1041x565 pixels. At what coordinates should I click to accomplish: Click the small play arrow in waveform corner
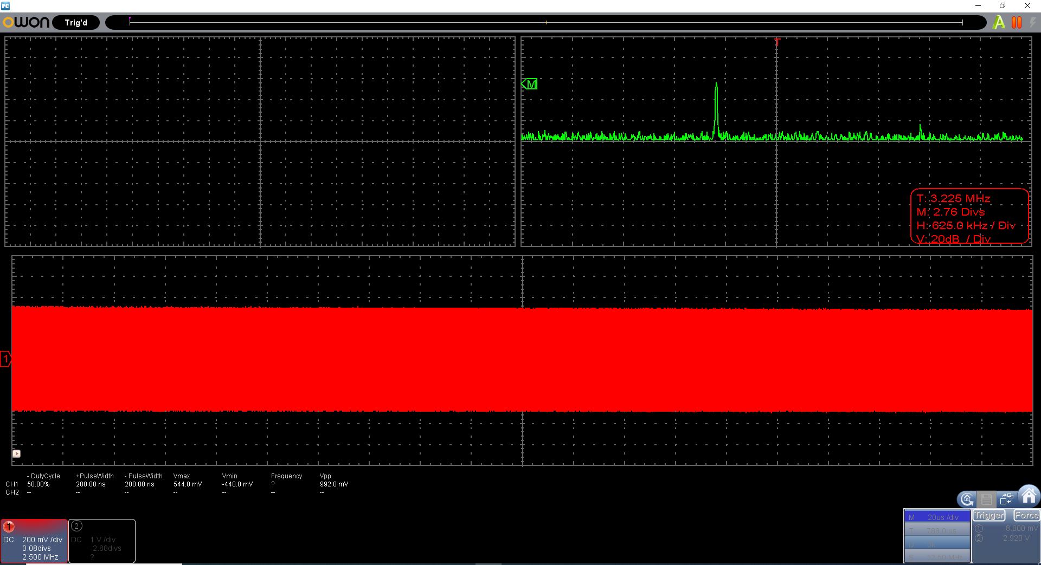coord(16,453)
